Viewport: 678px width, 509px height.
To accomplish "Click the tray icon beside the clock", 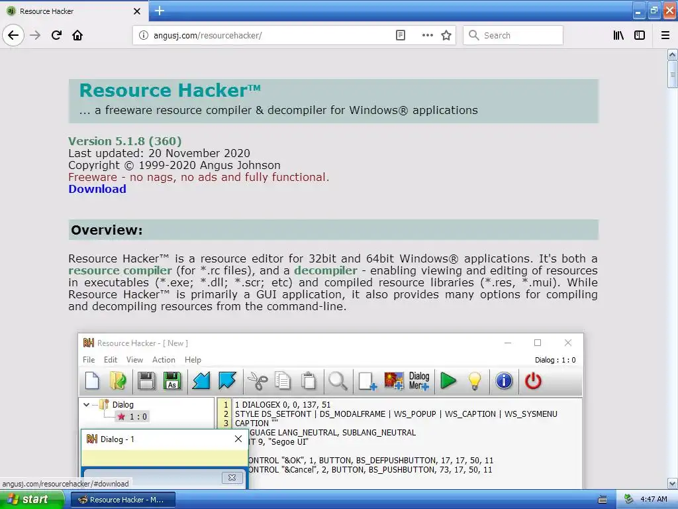I will [x=629, y=500].
